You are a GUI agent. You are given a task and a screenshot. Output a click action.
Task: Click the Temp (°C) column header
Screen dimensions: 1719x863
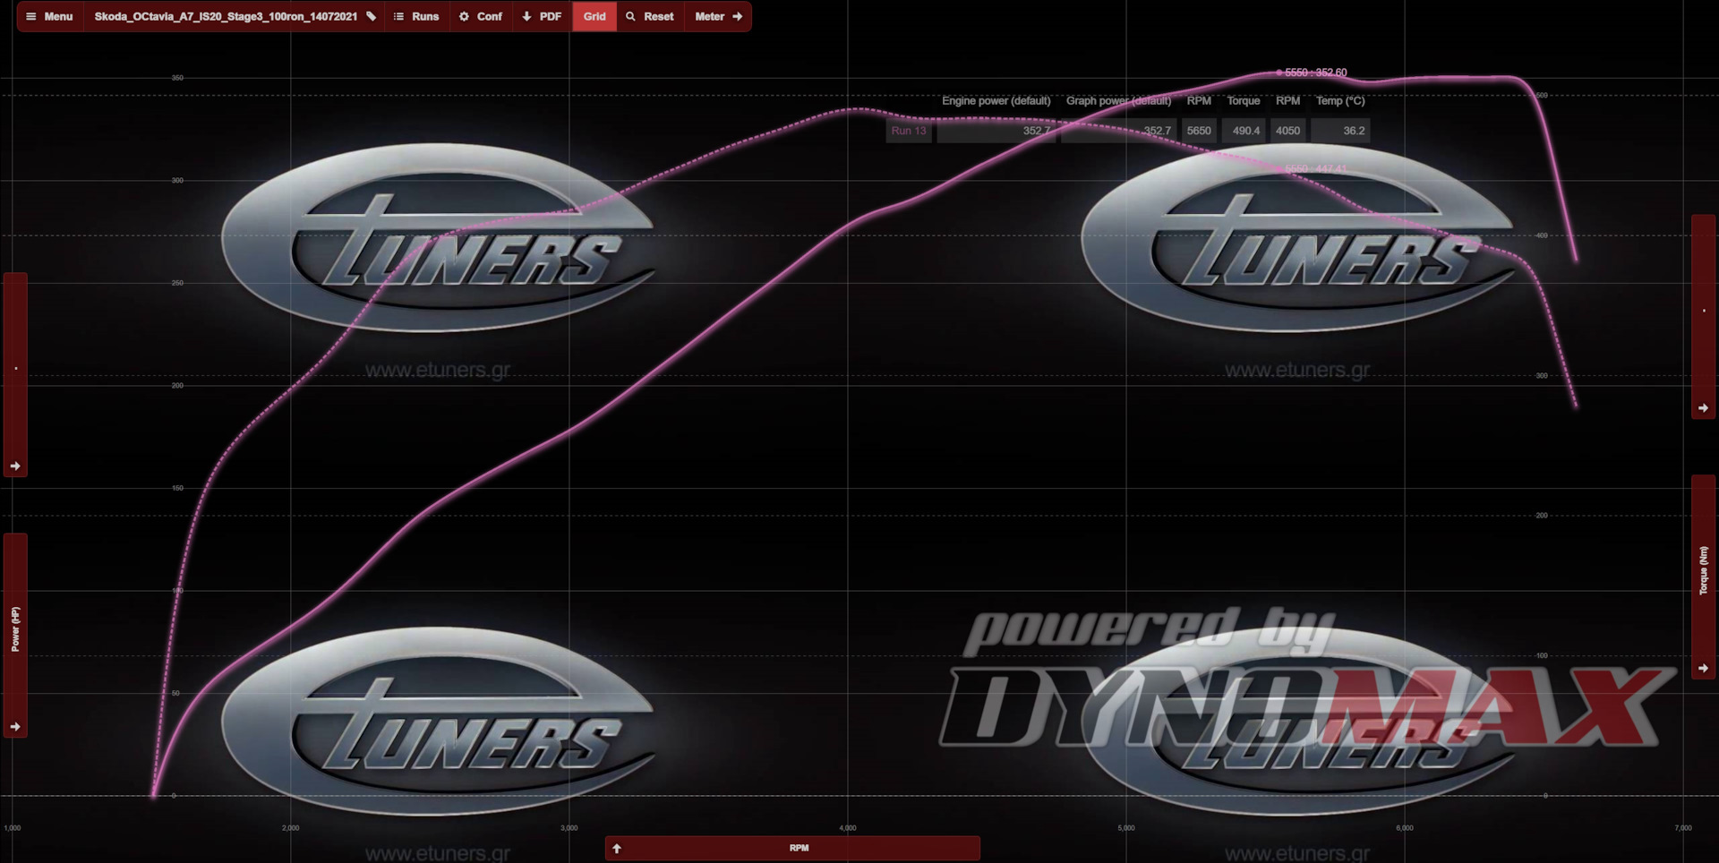pos(1340,100)
